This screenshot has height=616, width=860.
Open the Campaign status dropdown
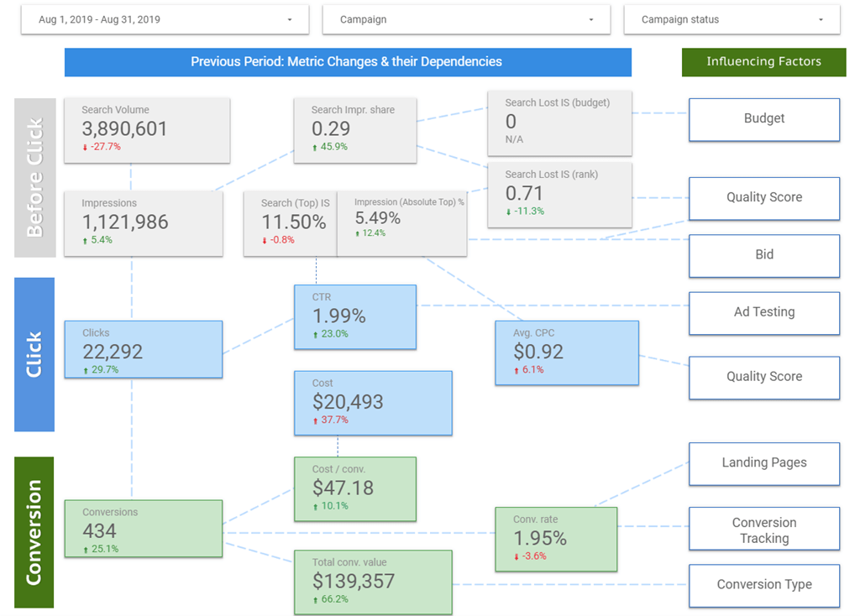point(731,19)
